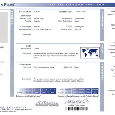The width and height of the screenshot is (115, 115).
Task: Click the Emerald variety value
Action: pyautogui.click(x=37, y=21)
